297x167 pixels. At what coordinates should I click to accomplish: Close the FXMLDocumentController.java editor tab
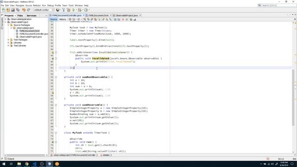point(84,15)
